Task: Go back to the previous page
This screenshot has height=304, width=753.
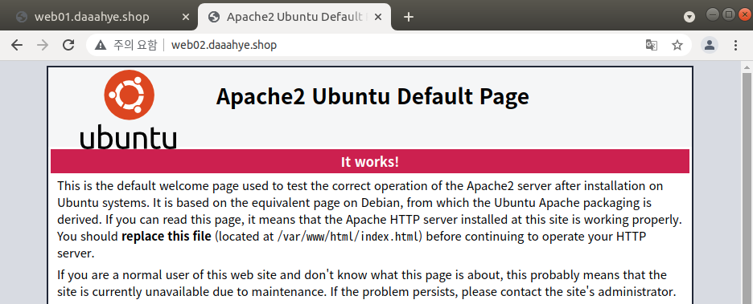Action: (x=17, y=45)
